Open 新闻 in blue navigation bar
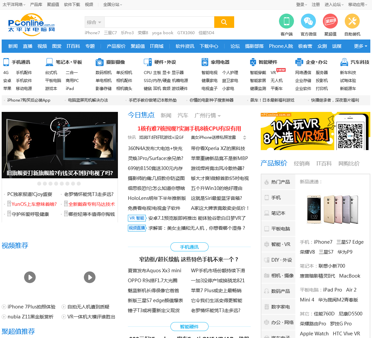Viewport: 372px width, 338px height. click(x=13, y=46)
